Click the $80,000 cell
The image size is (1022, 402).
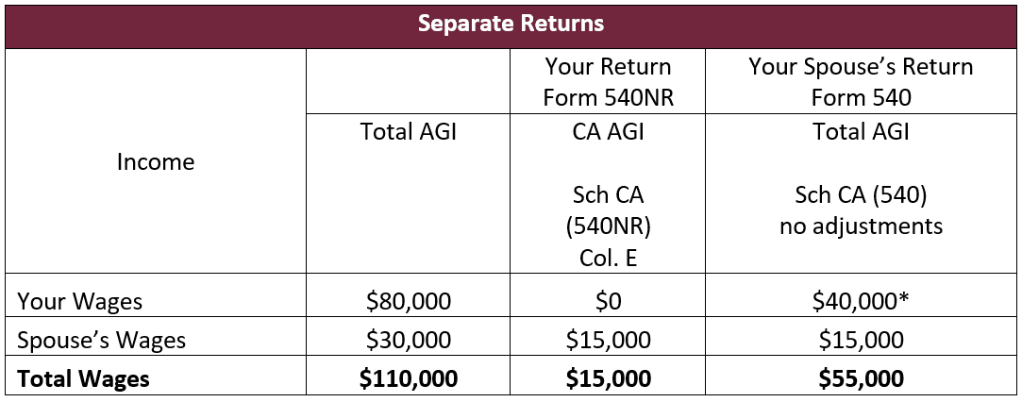[408, 302]
